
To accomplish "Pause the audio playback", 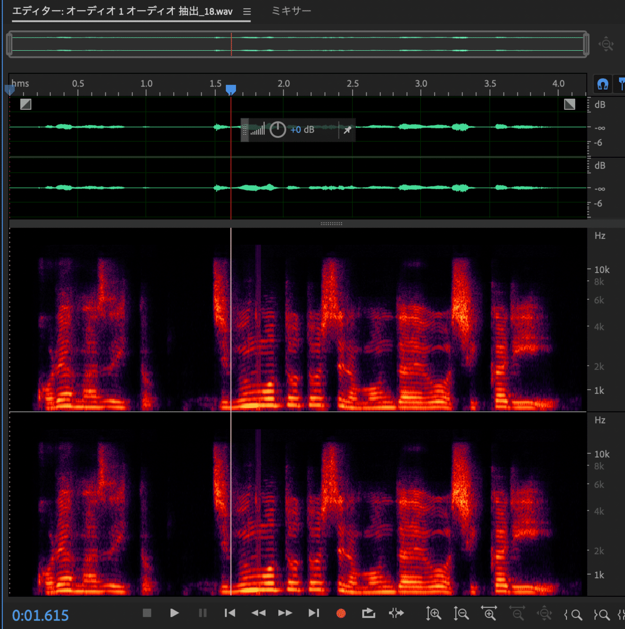I will tap(203, 613).
